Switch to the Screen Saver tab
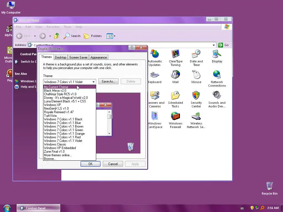Screen dimensions: 283x212 click(78, 57)
